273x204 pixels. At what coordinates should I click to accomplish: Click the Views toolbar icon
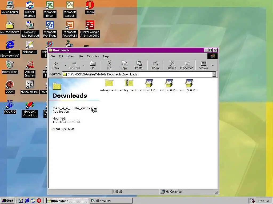[x=203, y=65]
